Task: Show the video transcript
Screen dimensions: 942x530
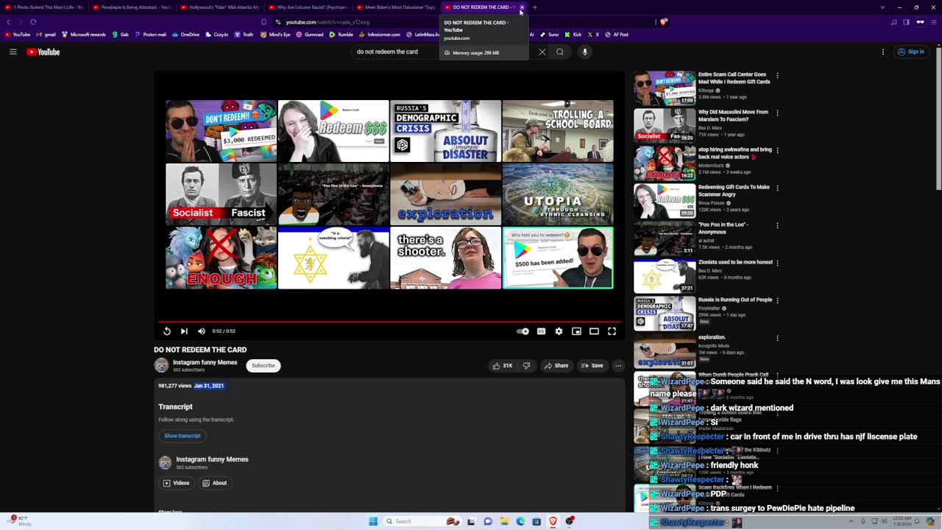Action: [183, 436]
